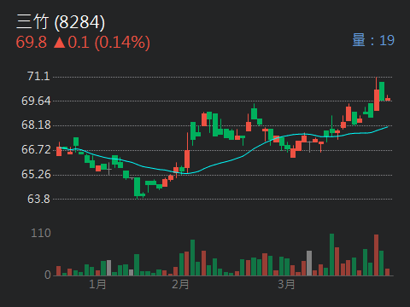Click the 69.64 price axis label
The image size is (410, 307).
(x=36, y=101)
